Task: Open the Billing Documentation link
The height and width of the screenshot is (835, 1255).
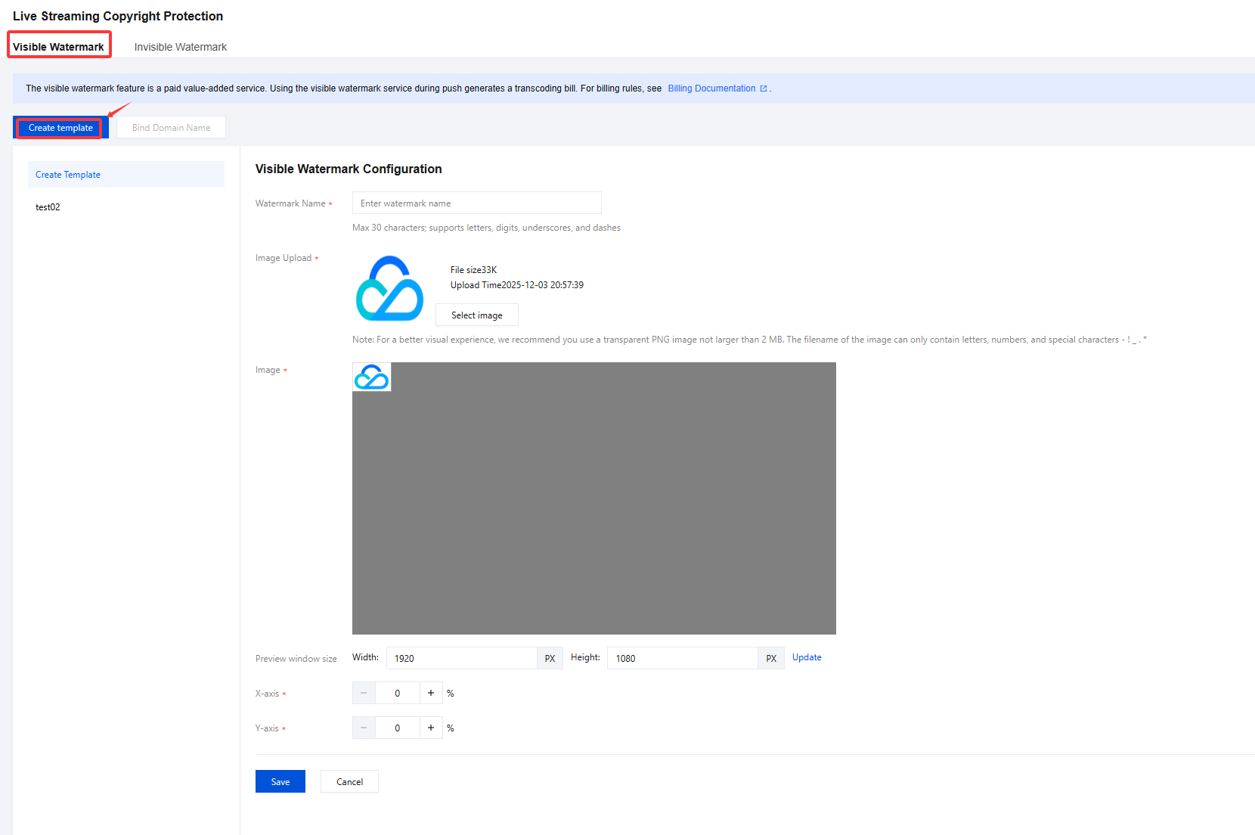Action: point(711,88)
